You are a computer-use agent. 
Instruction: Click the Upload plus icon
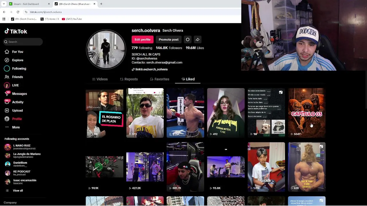click(7, 110)
